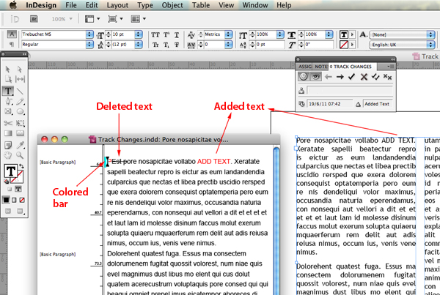
Task: Switch to the Assignments panel tab
Action: (305, 67)
